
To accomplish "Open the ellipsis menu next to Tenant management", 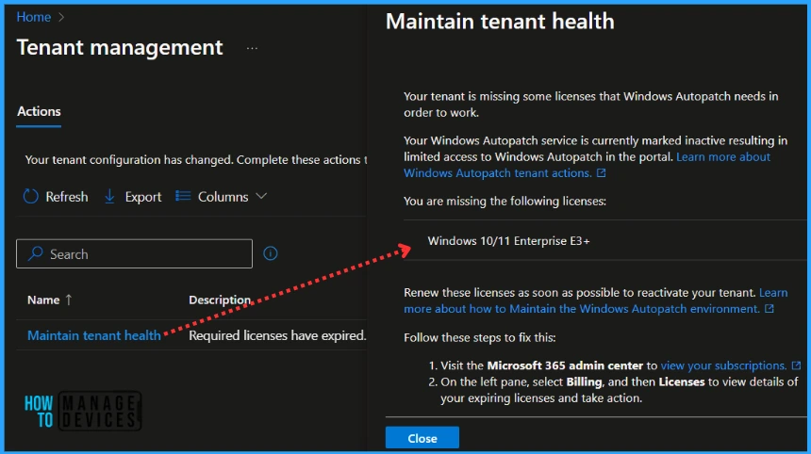I will click(252, 49).
